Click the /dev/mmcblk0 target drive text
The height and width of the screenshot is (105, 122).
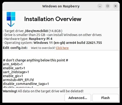pyautogui.click(x=36, y=31)
